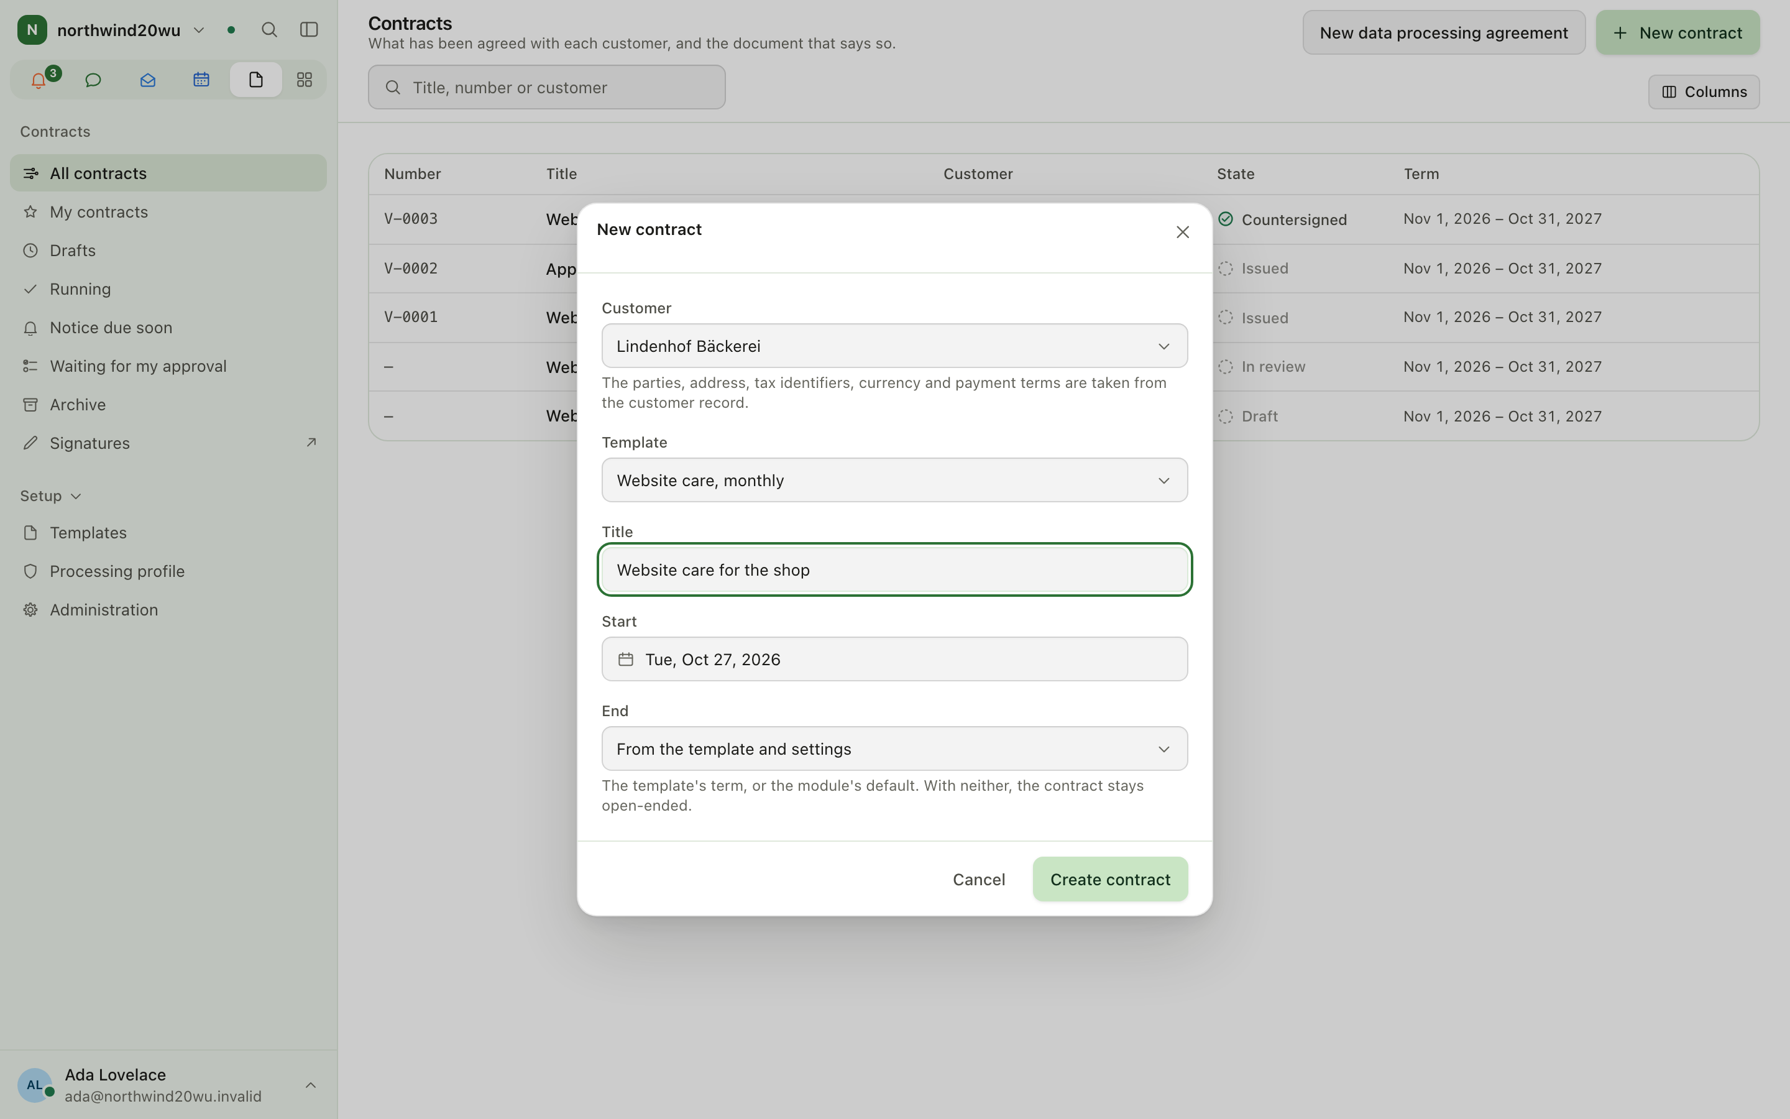The image size is (1790, 1119).
Task: Click the Term column header
Action: 1421,174
